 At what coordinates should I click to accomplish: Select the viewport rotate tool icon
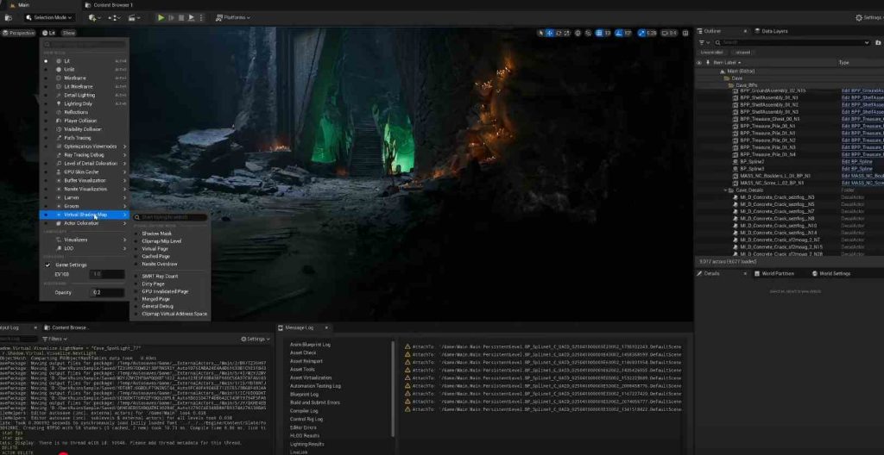coord(559,34)
